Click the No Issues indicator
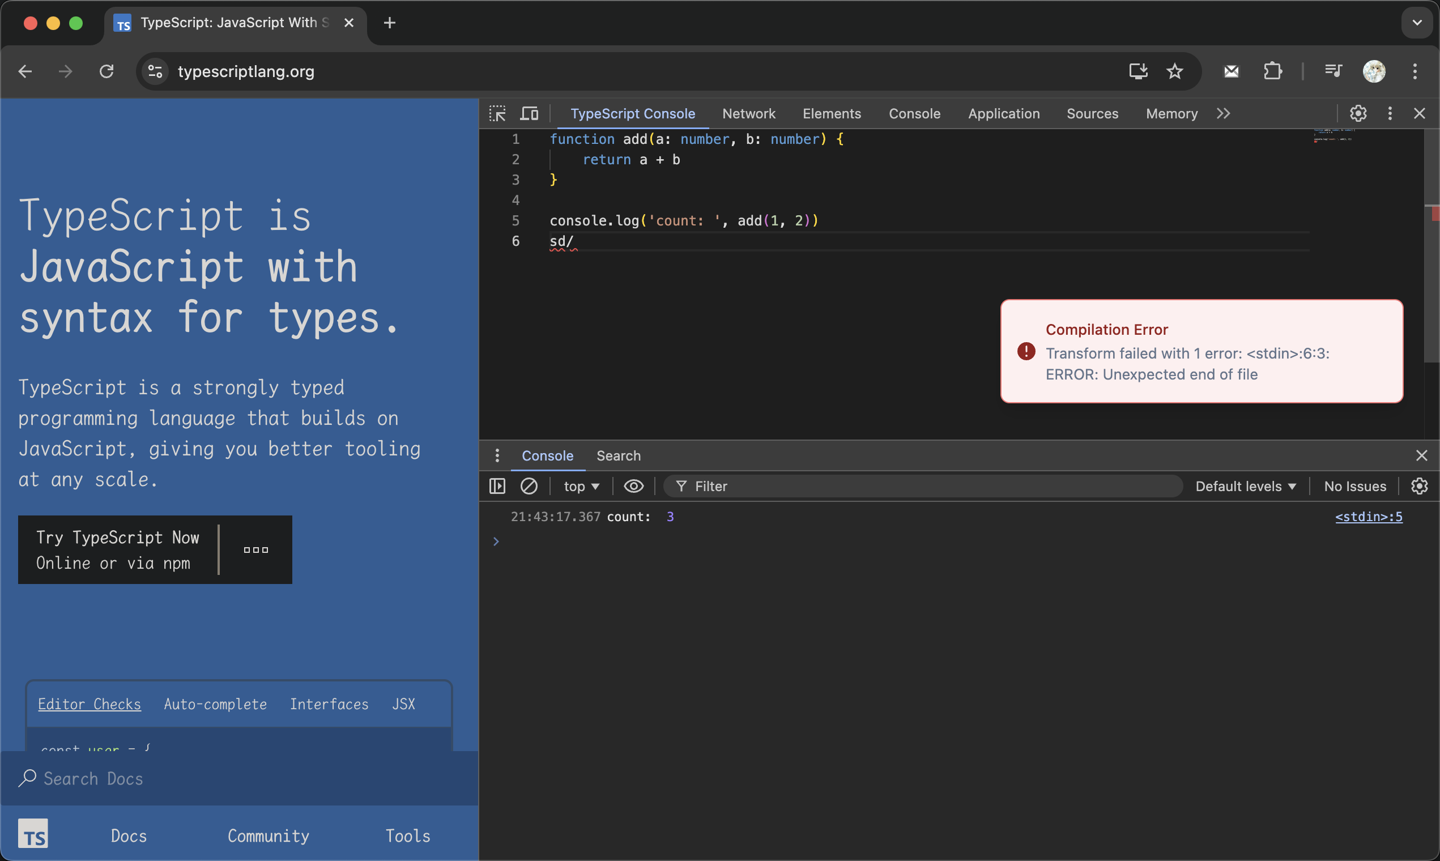 pyautogui.click(x=1354, y=486)
